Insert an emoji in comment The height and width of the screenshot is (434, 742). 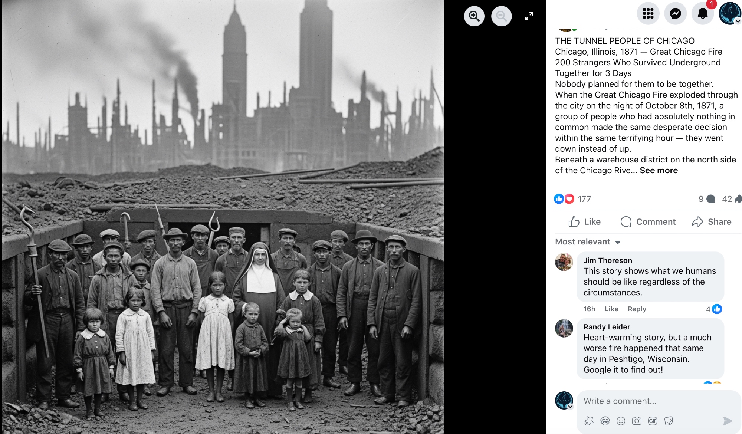621,421
